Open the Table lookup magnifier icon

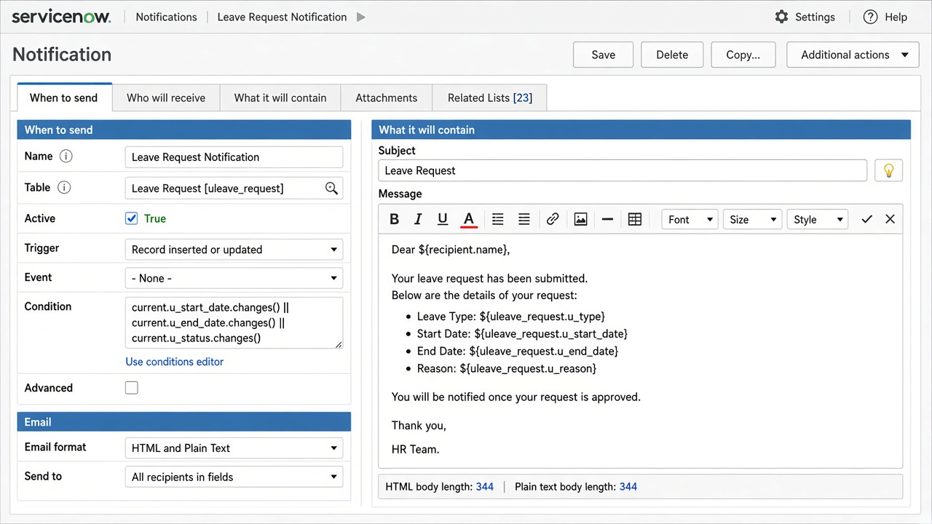331,188
